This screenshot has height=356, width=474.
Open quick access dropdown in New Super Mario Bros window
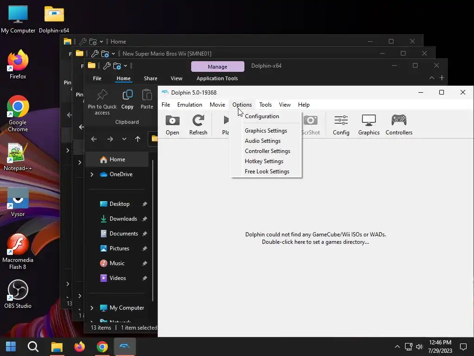[x=113, y=54]
